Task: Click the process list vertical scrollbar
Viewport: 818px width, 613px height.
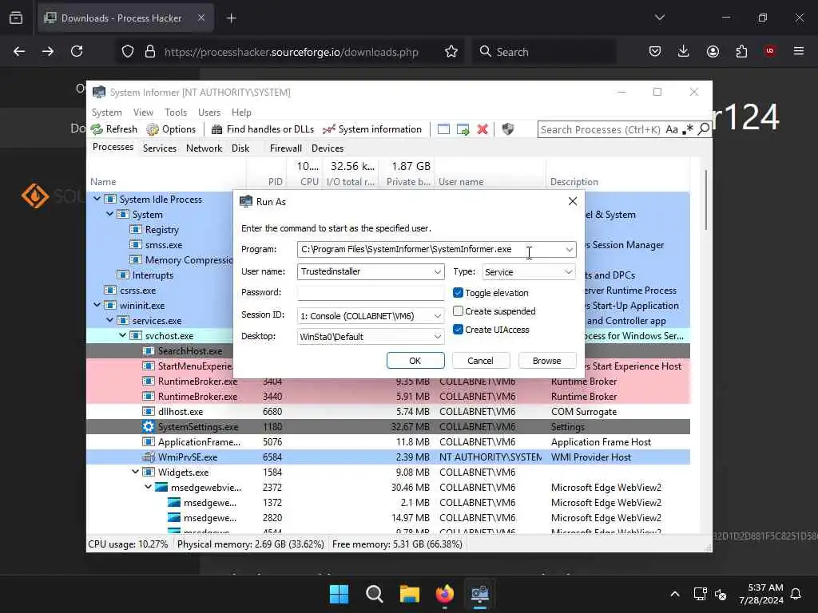Action: pos(706,200)
